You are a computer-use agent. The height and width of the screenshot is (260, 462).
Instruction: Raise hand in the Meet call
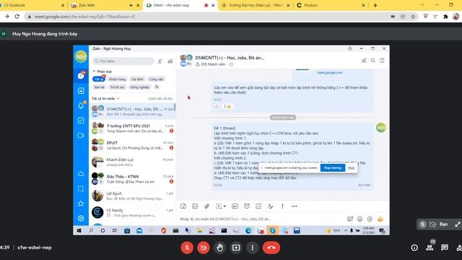point(219,248)
